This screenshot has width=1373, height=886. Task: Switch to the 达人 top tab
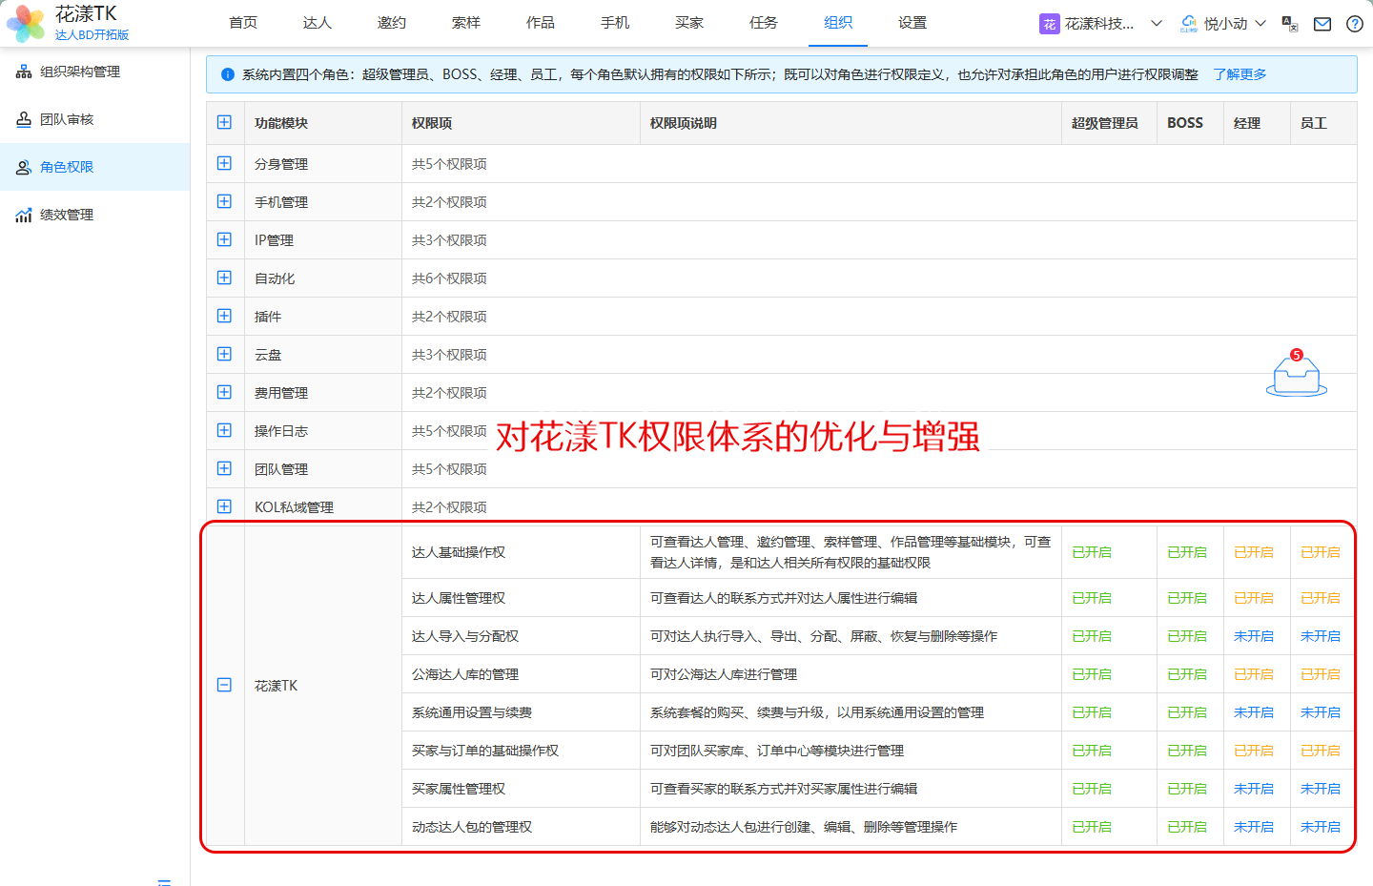(317, 23)
